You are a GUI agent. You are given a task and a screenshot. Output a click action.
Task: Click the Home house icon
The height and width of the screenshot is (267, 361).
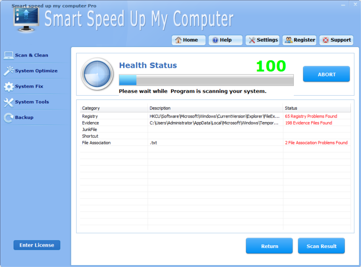tap(178, 40)
